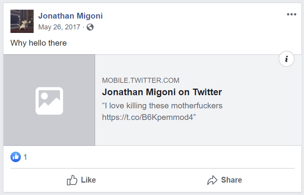Click the Like button text

coord(89,180)
